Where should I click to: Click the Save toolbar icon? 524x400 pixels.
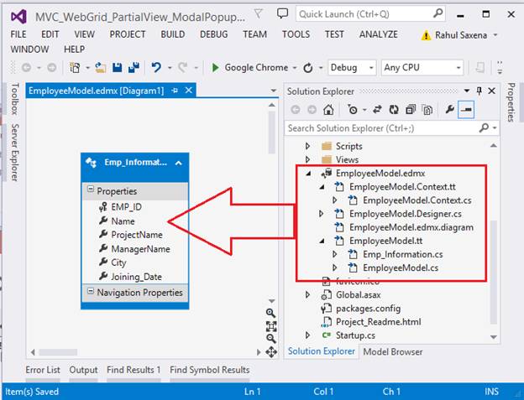(117, 68)
